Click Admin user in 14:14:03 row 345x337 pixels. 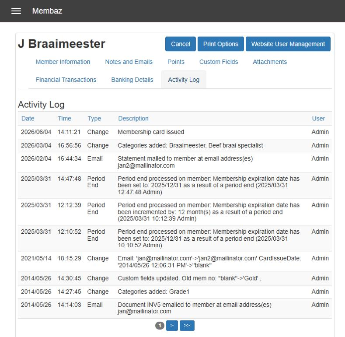[x=320, y=305]
